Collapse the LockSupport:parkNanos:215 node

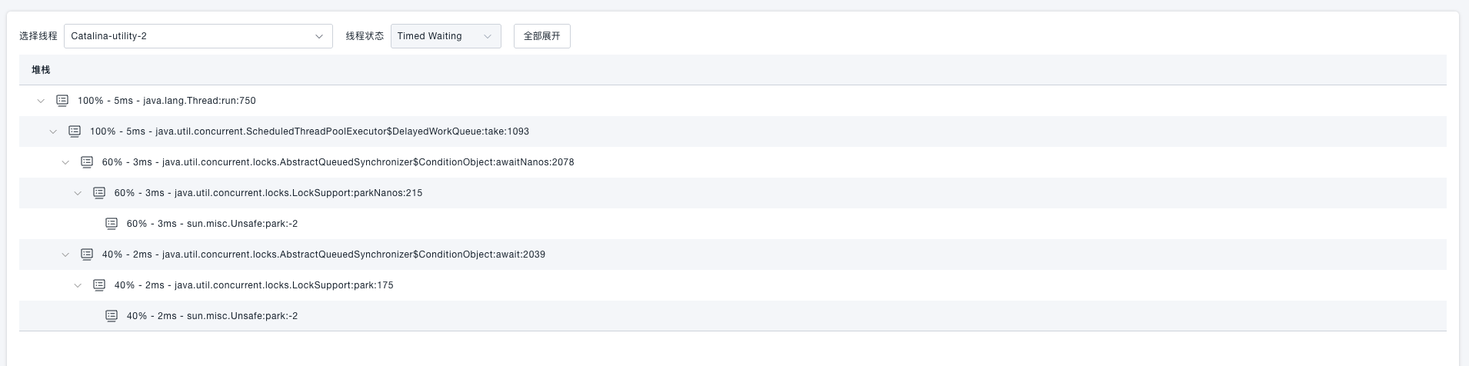(78, 193)
